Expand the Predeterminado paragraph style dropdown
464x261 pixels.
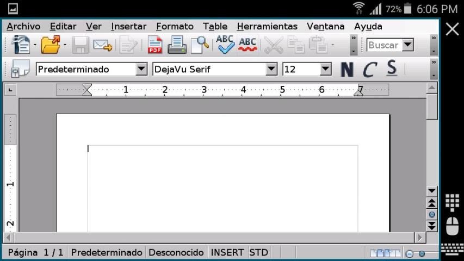coord(141,69)
